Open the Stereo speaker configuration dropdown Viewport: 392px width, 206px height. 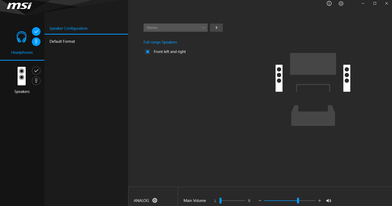tap(176, 27)
